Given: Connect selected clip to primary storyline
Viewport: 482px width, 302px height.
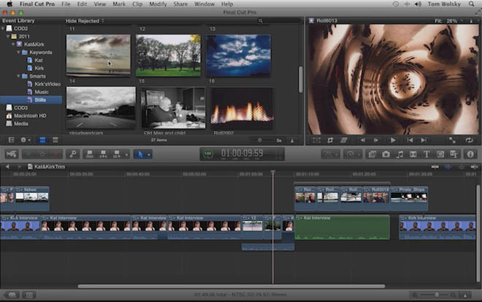Looking at the screenshot, I should tap(90, 154).
